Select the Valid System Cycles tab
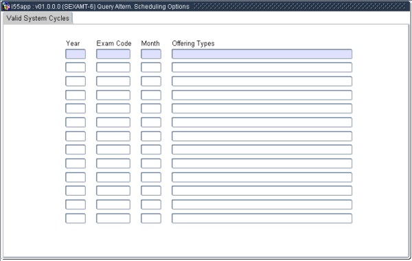Screen dimensions: 412x261 (38, 18)
